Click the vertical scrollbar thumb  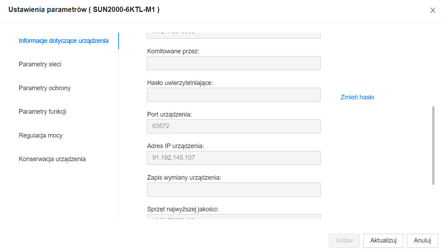433,145
